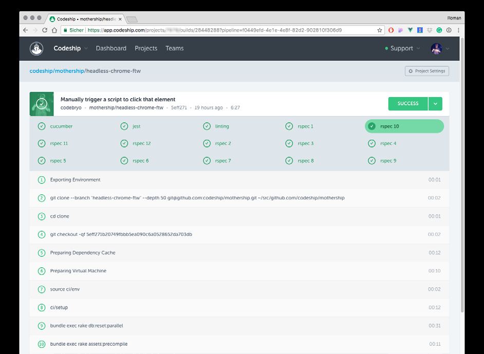Expand the arrow beside SUCCESS button
484x354 pixels.
[436, 104]
